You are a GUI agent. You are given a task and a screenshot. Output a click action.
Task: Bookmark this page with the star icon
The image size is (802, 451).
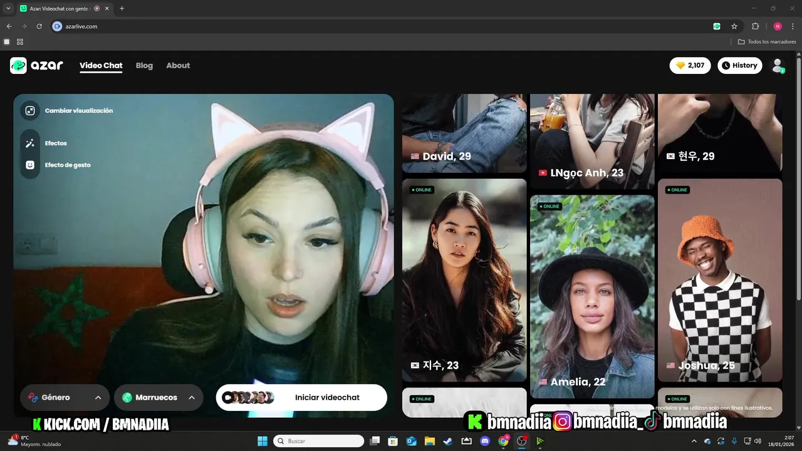(734, 26)
